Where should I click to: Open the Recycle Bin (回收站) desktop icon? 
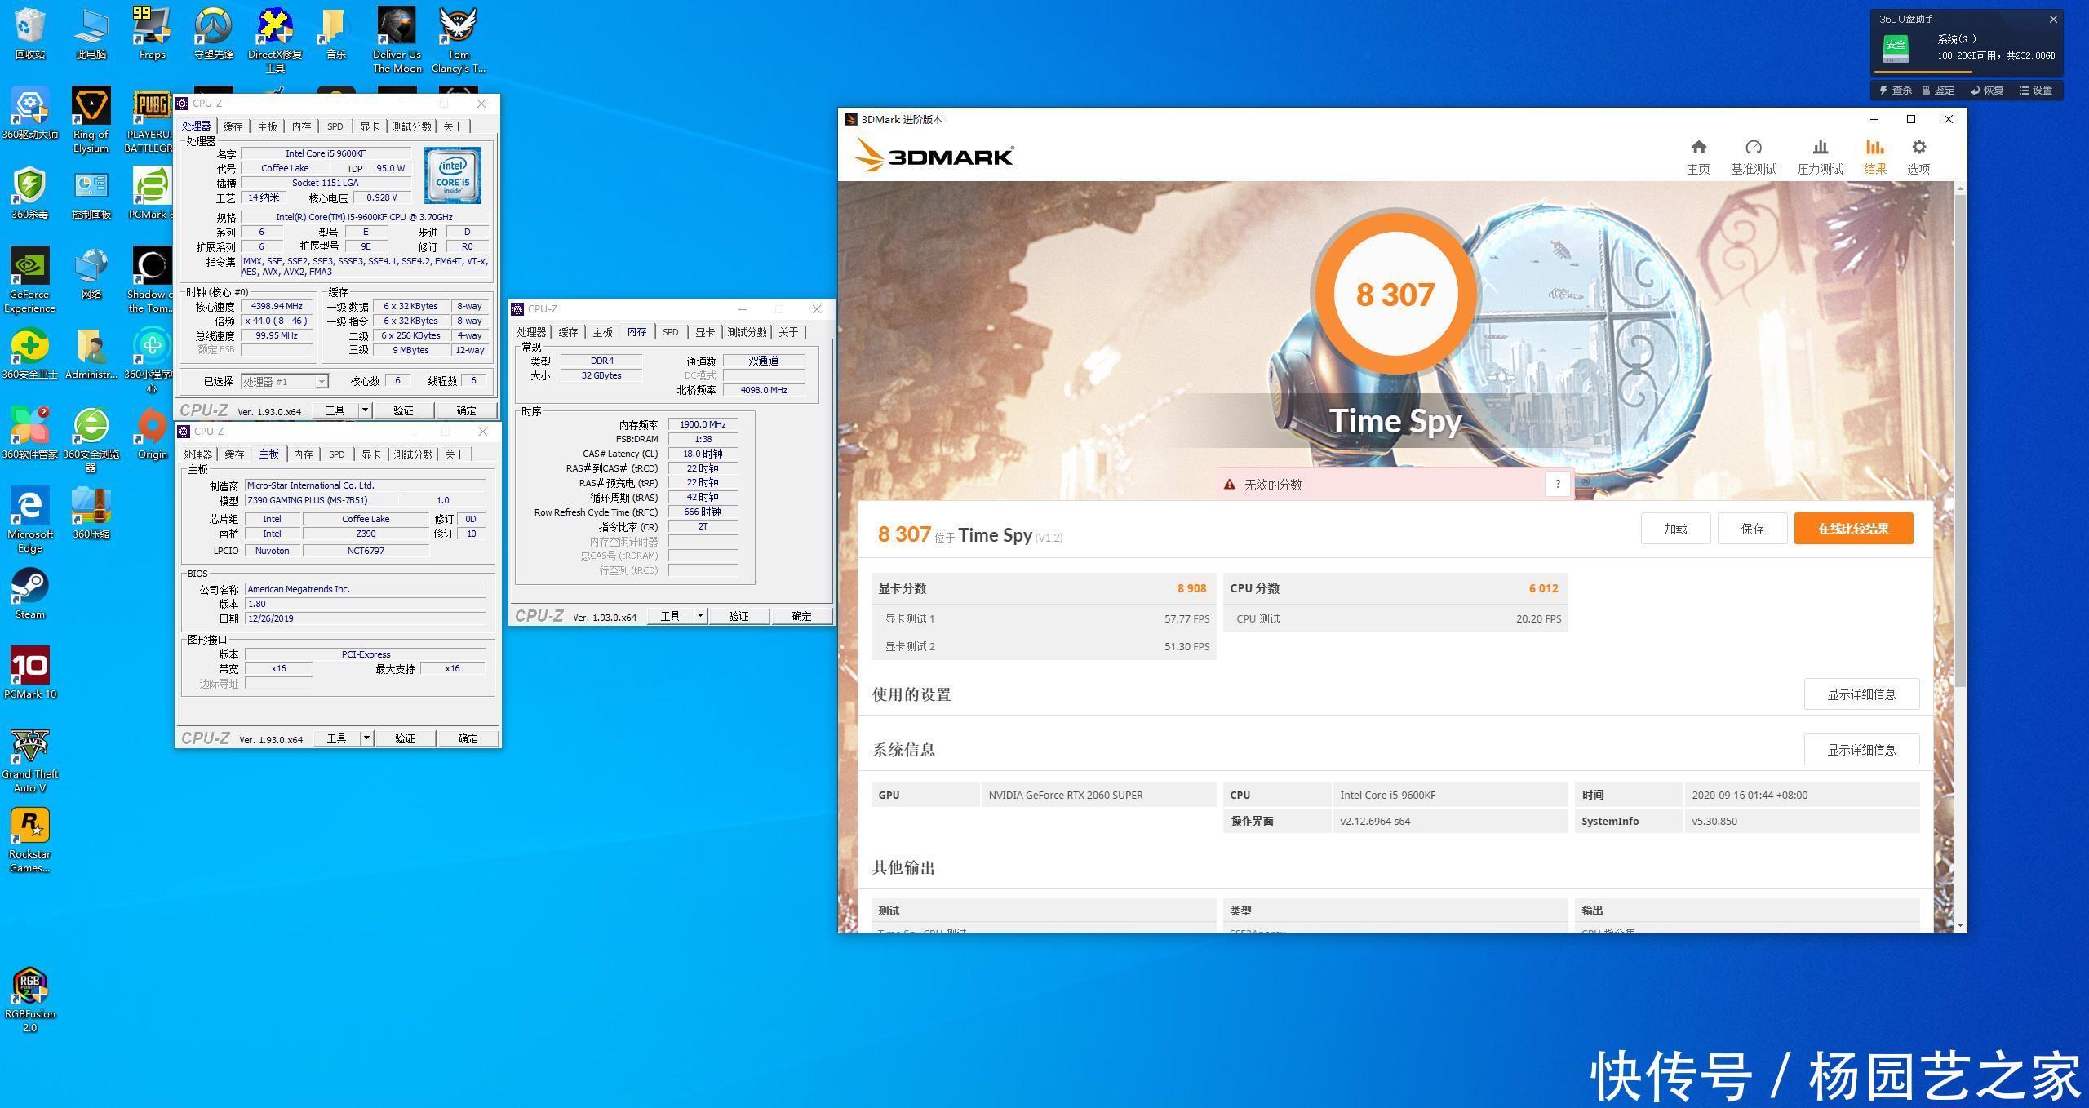[x=30, y=33]
